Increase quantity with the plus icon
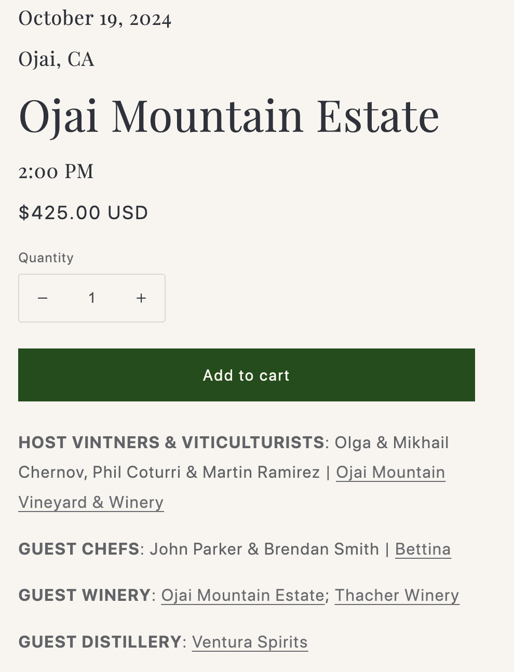The height and width of the screenshot is (672, 514). point(141,298)
